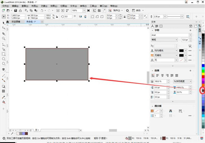Open the 文件 (File) menu
Image resolution: width=205 pixels, height=143 pixels.
coord(5,6)
